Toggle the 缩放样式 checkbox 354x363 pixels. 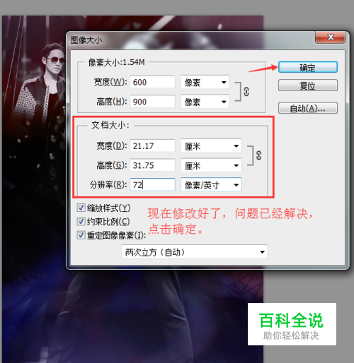[x=81, y=208]
